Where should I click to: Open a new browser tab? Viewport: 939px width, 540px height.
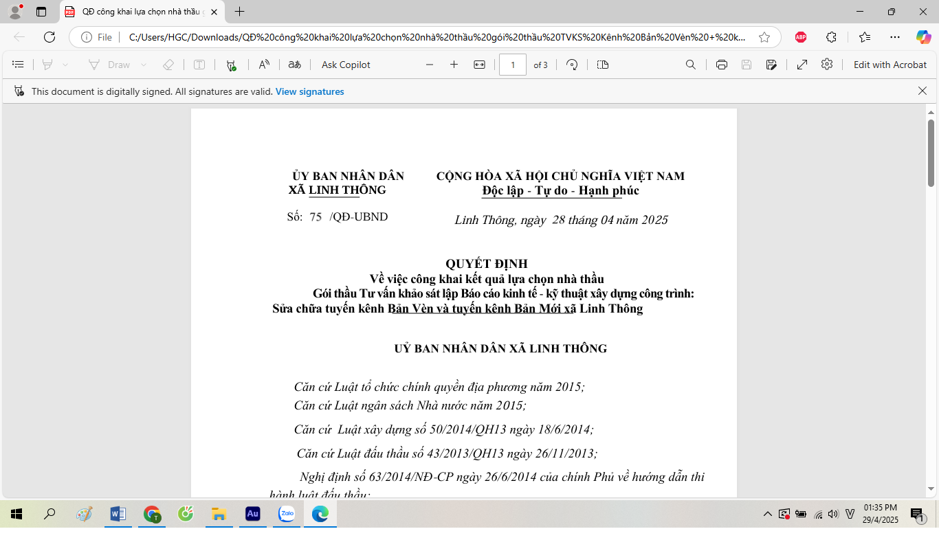[x=239, y=12]
